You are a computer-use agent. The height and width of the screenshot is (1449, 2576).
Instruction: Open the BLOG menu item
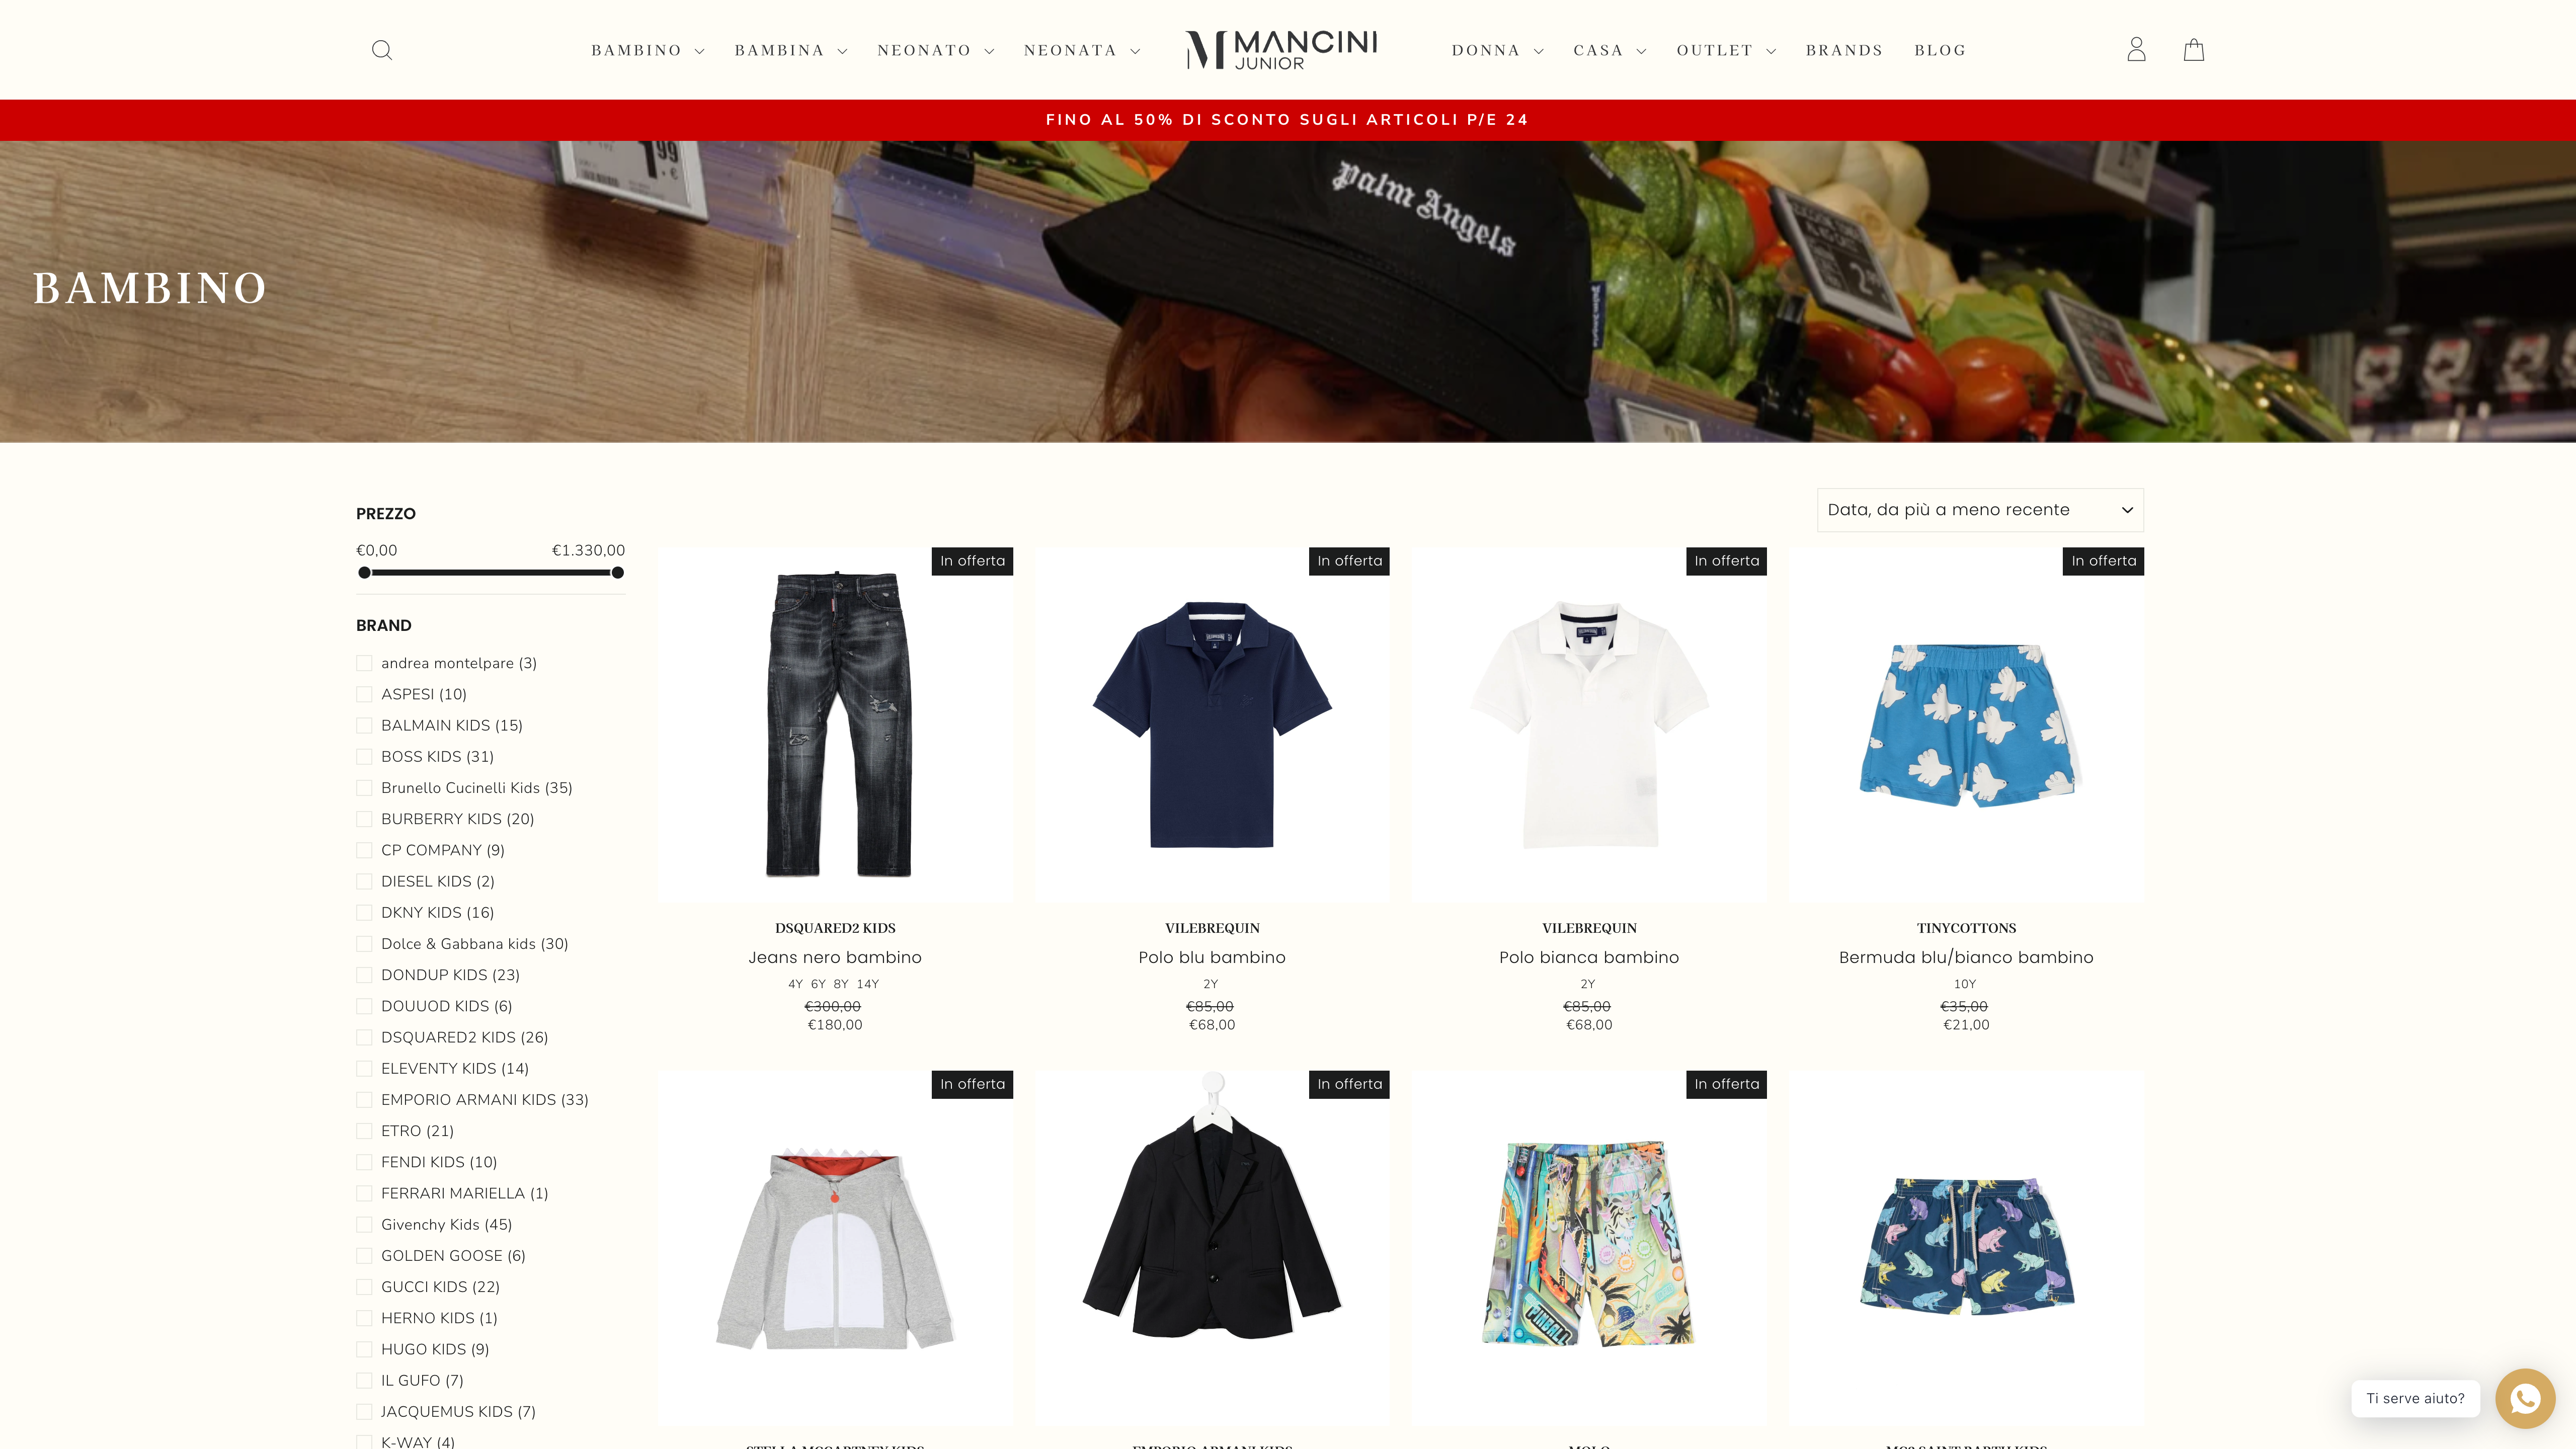tap(1940, 50)
